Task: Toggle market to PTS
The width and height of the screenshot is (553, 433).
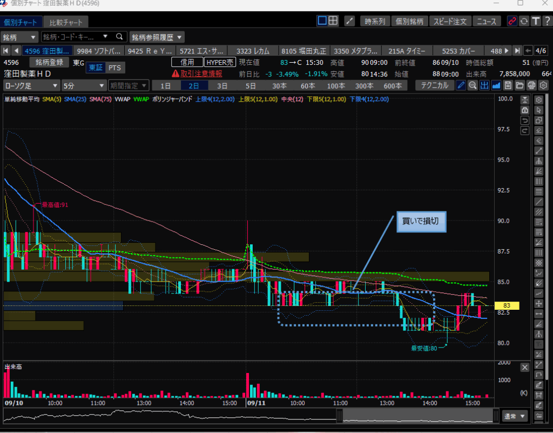Action: point(114,68)
